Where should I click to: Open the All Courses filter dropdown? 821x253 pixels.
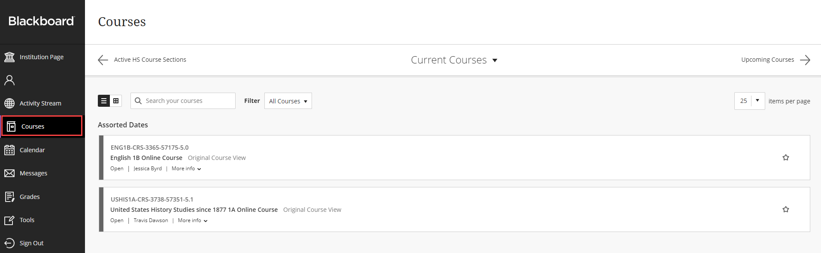288,101
